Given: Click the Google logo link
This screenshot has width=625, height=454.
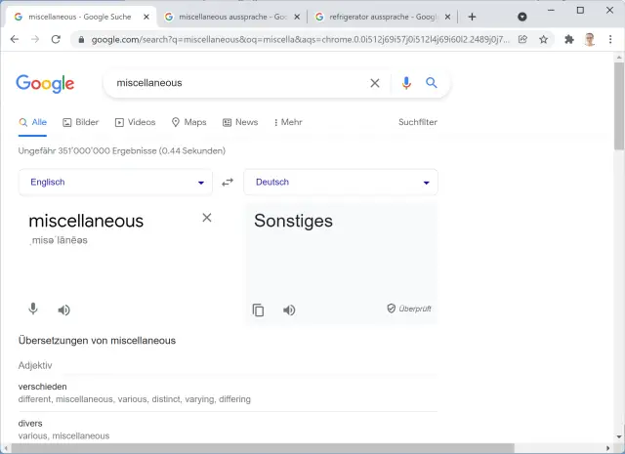Looking at the screenshot, I should 45,84.
